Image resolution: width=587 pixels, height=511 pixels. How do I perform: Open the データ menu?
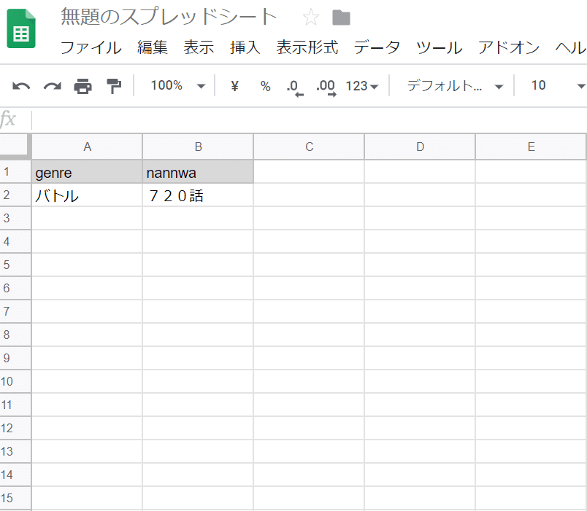(x=377, y=47)
